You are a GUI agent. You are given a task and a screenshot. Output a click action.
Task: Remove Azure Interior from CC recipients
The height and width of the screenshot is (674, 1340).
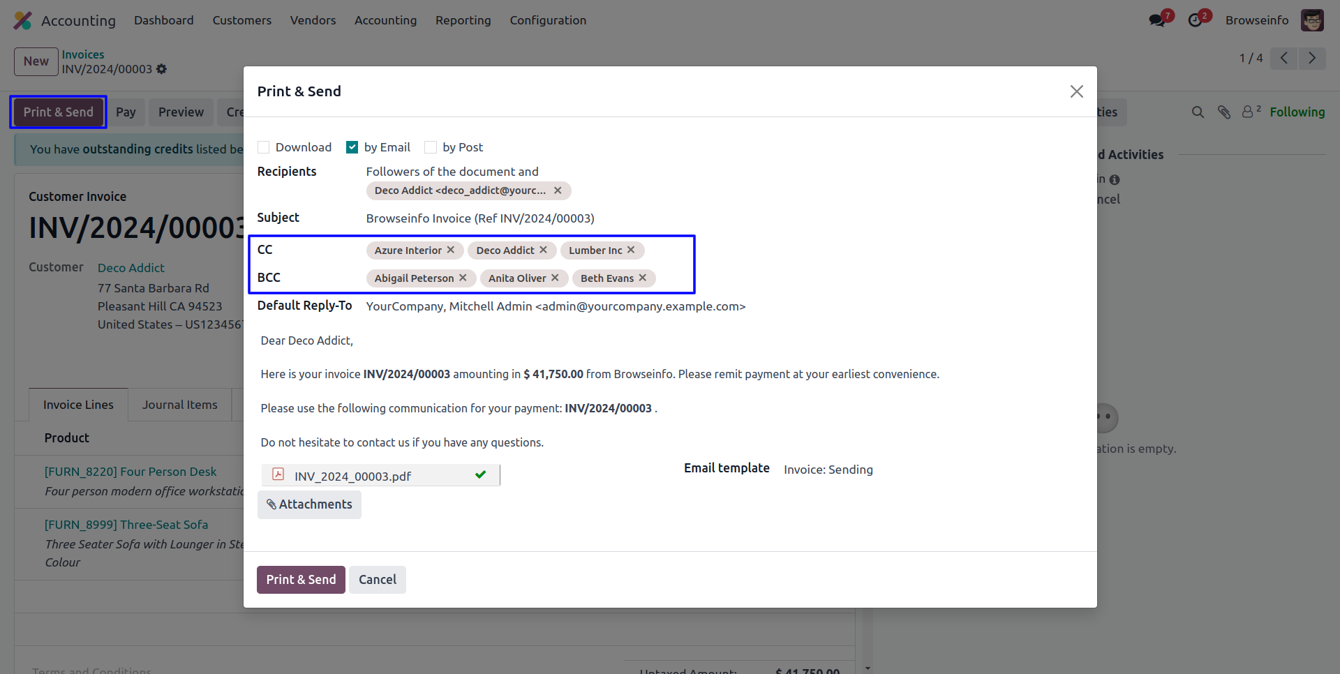451,250
